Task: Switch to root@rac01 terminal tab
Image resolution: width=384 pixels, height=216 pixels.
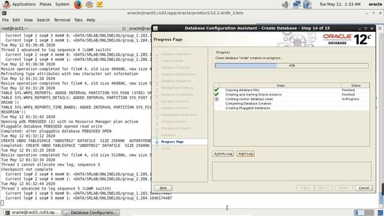Action: tap(64, 28)
